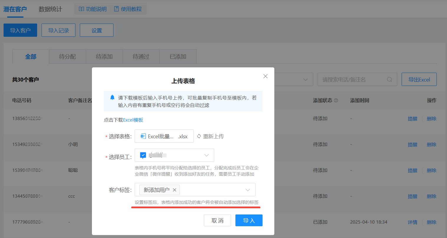The width and height of the screenshot is (447, 238).
Task: Click 取消 in the upload dialog
Action: pyautogui.click(x=217, y=220)
